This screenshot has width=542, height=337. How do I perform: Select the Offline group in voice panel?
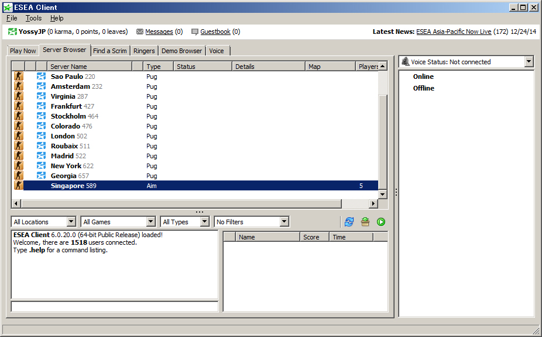[x=424, y=88]
